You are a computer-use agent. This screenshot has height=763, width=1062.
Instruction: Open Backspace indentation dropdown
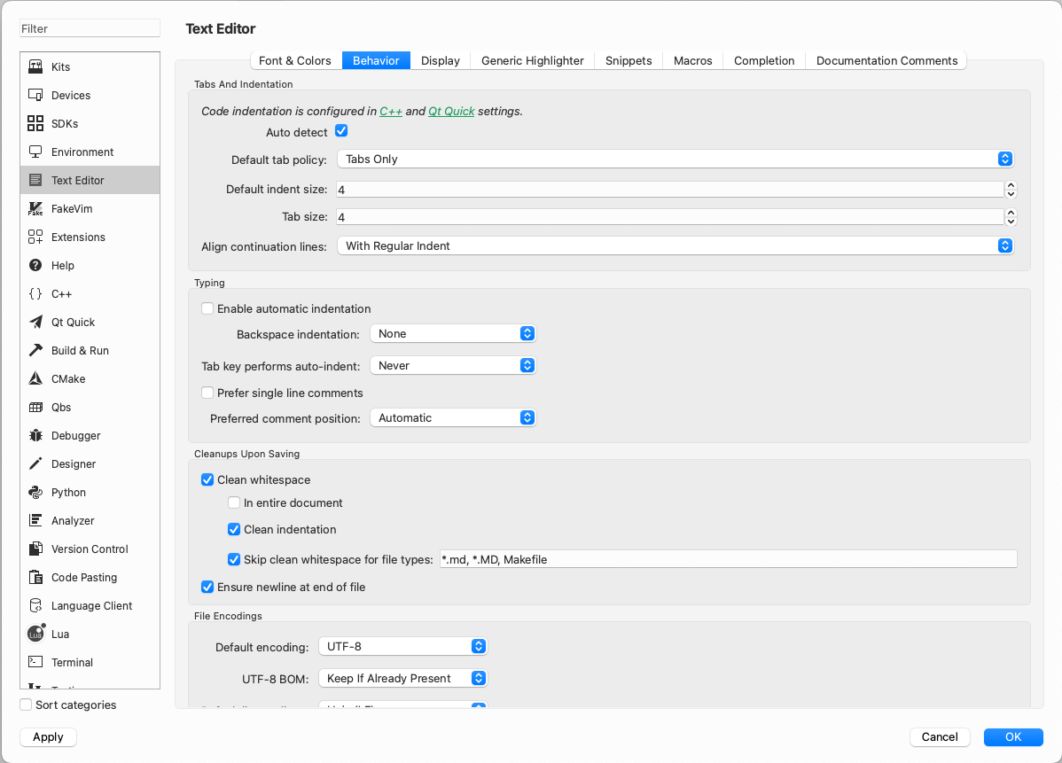tap(453, 334)
